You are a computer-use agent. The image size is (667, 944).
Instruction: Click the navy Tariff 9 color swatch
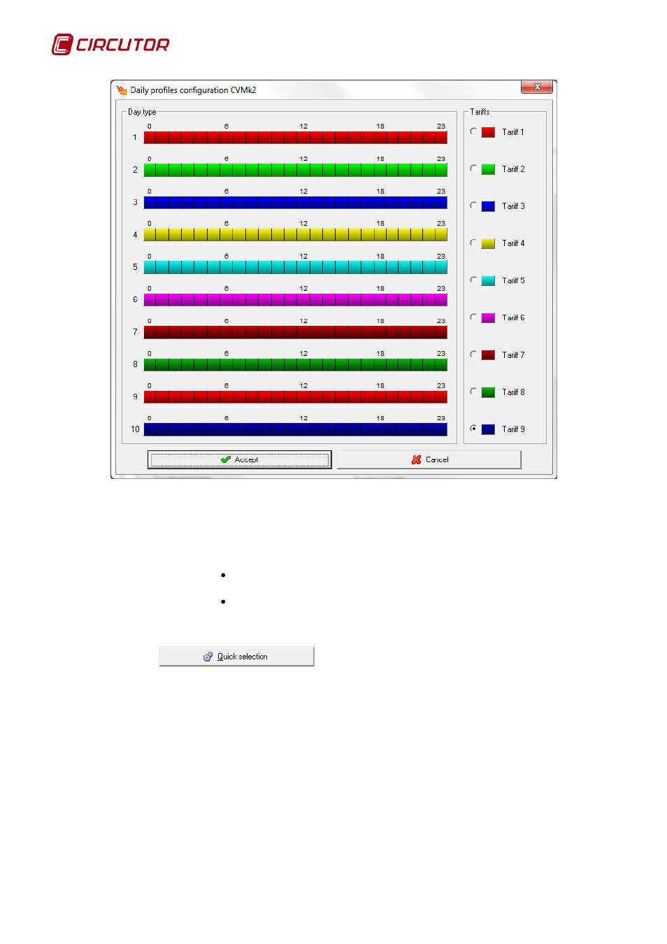488,429
